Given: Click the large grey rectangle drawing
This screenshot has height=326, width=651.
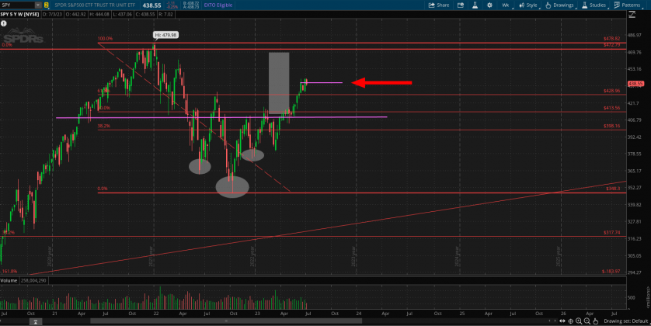Looking at the screenshot, I should [279, 83].
